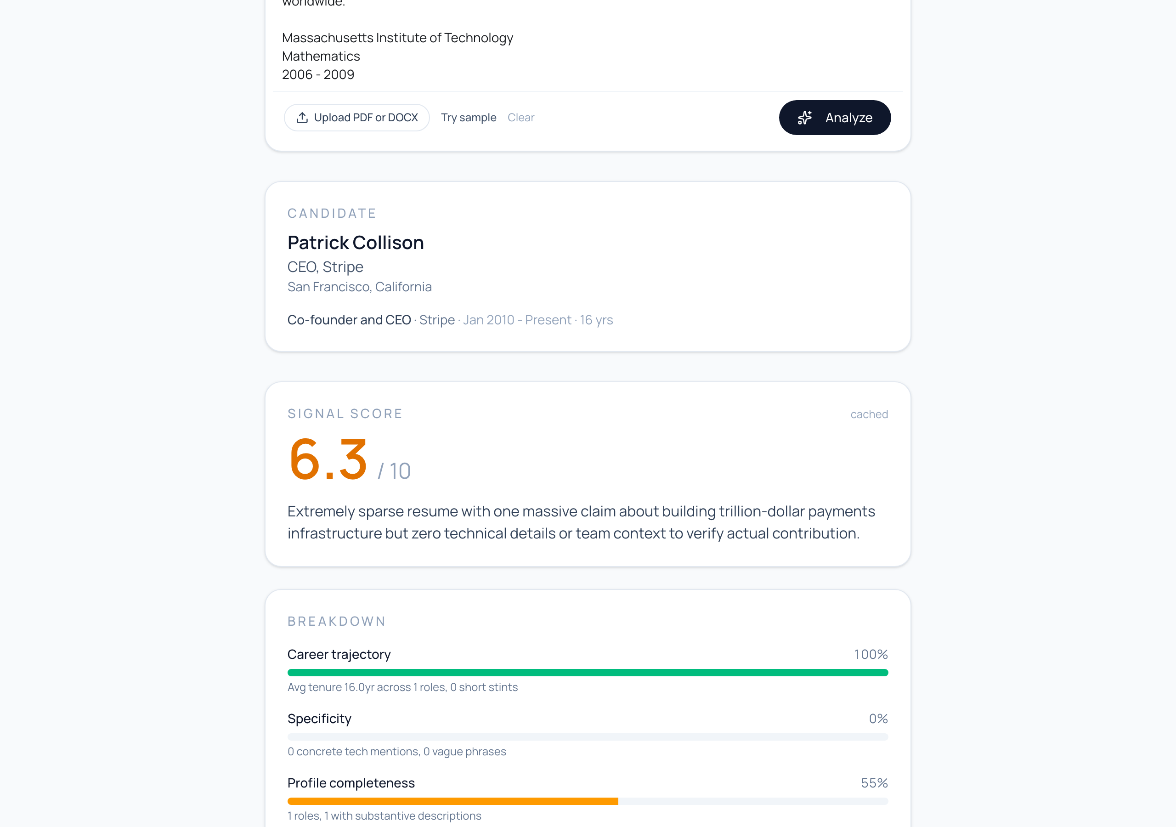The height and width of the screenshot is (827, 1176).
Task: Click the CANDIDATE section heading
Action: pyautogui.click(x=332, y=214)
